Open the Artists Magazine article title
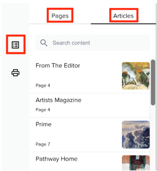The image size is (157, 171). point(59,100)
